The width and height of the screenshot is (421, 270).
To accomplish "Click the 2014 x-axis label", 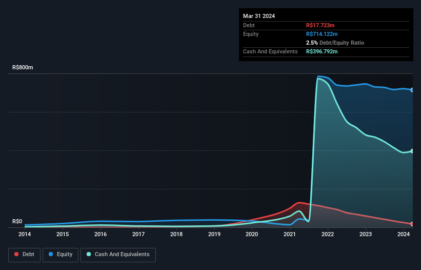I will pos(25,234).
